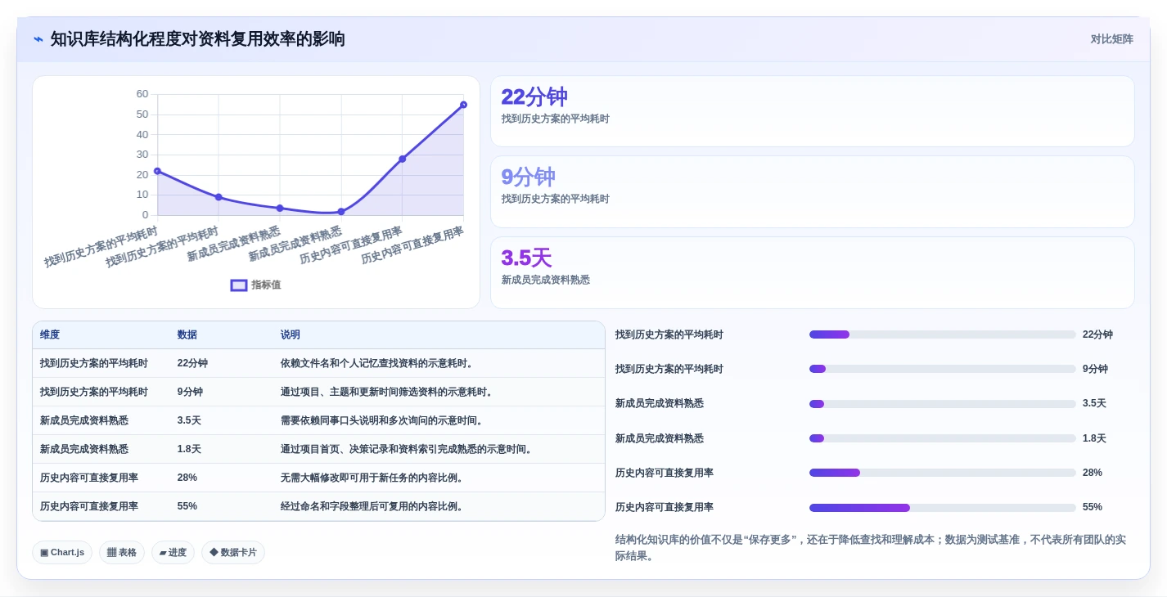Click 历史内容可直接复用率 in the table's 55% row
This screenshot has width=1167, height=597.
[x=89, y=506]
